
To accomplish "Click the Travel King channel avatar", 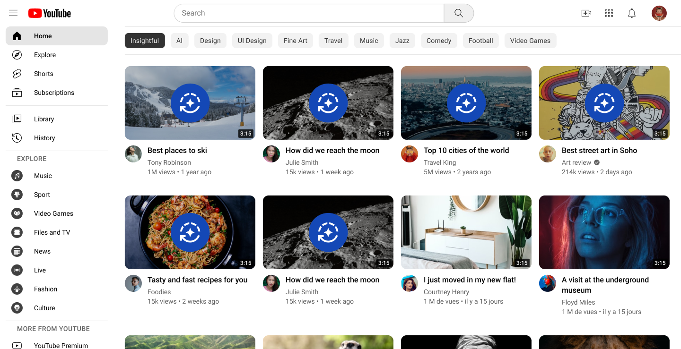I will coord(410,154).
